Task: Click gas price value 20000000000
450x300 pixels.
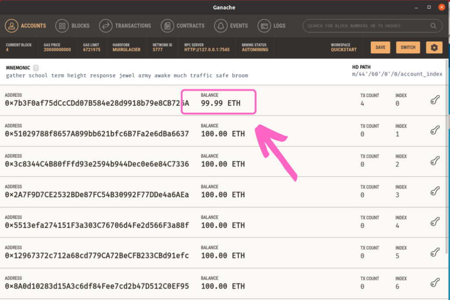Action: click(x=57, y=50)
